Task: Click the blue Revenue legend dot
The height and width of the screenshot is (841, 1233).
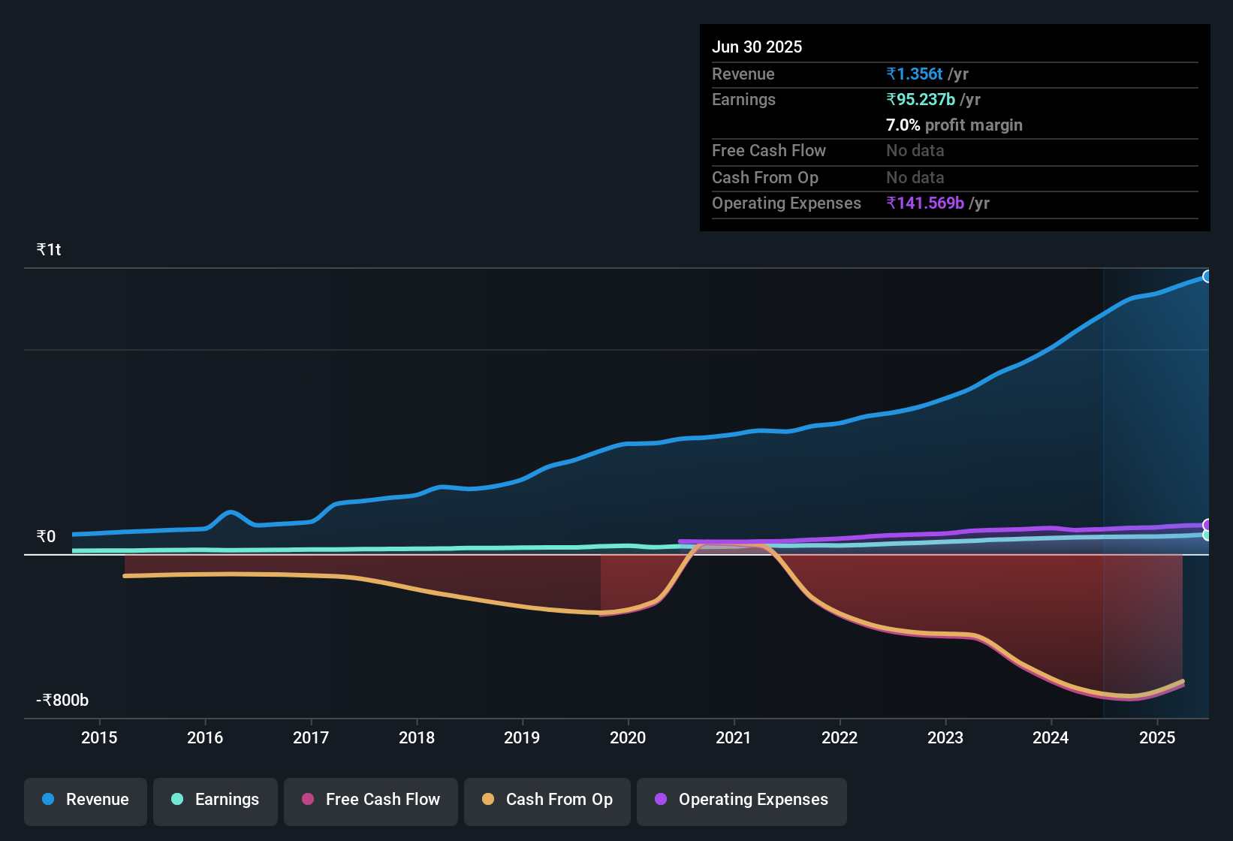Action: click(47, 800)
